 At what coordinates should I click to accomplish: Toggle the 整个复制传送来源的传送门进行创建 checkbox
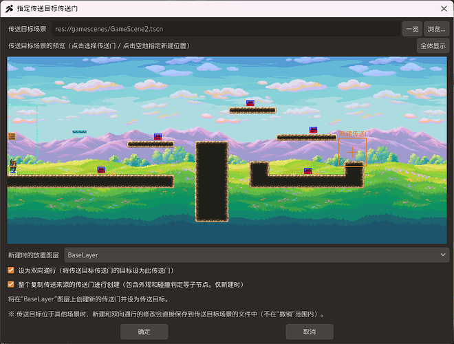[x=11, y=284]
